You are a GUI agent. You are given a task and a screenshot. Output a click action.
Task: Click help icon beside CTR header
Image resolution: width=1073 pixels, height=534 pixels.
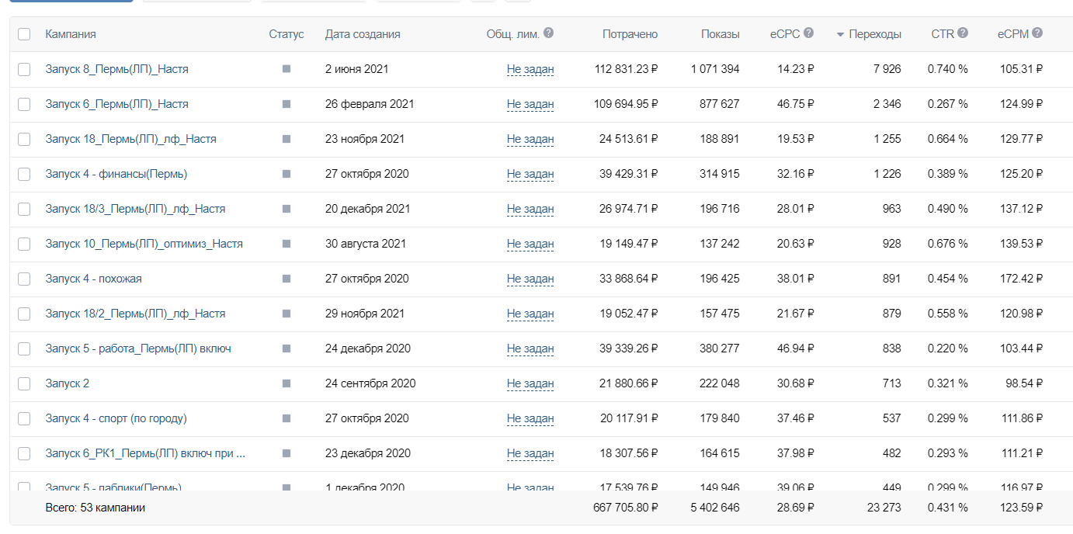coord(963,33)
